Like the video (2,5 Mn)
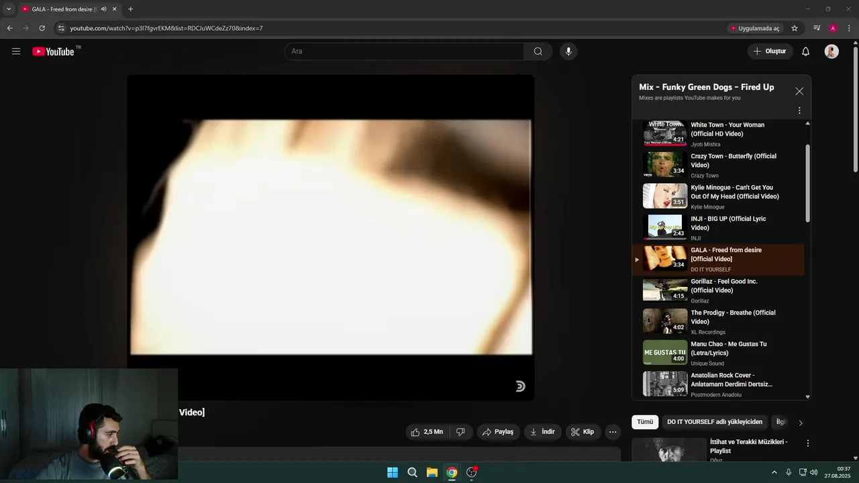Image resolution: width=859 pixels, height=483 pixels. pyautogui.click(x=428, y=432)
